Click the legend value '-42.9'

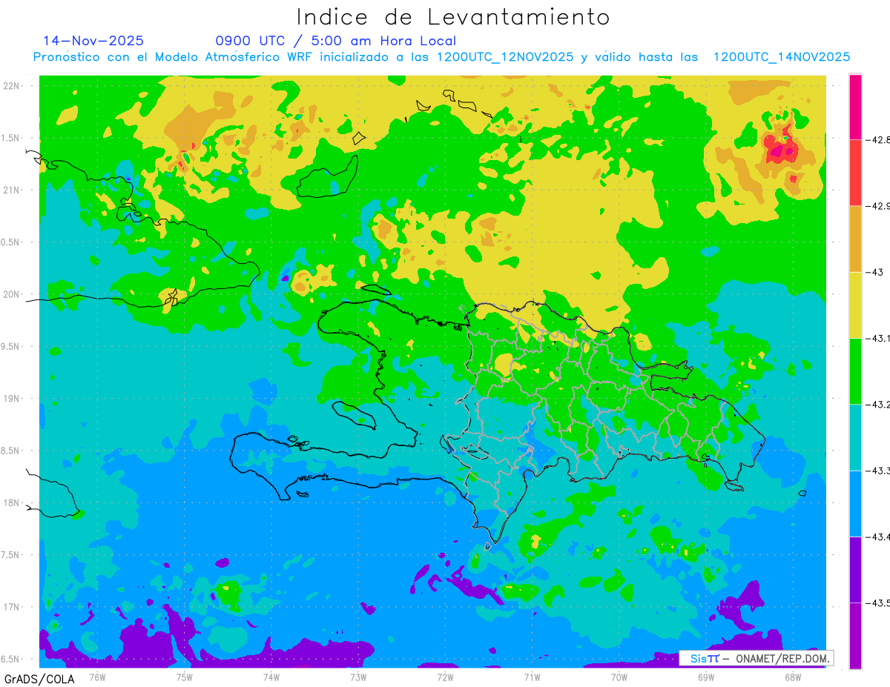click(878, 206)
